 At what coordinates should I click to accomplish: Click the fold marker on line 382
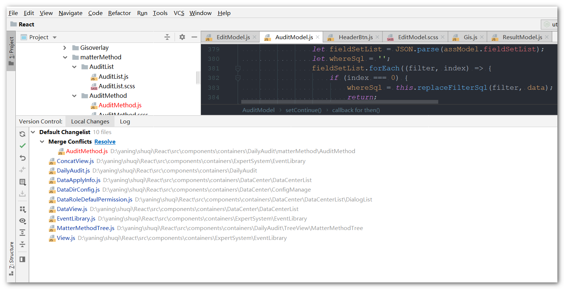point(238,78)
